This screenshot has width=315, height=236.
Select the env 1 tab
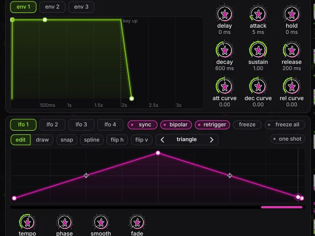(23, 7)
